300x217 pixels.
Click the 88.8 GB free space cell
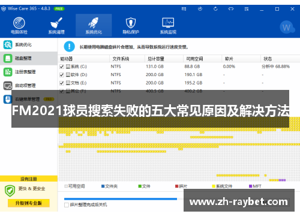tap(192, 67)
